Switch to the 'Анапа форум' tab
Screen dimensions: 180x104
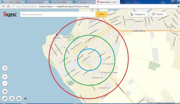pyautogui.click(x=12, y=2)
